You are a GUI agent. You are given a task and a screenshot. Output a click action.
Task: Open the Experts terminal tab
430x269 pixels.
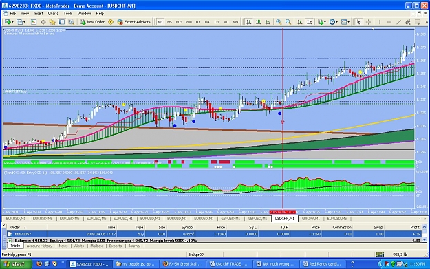pos(116,246)
